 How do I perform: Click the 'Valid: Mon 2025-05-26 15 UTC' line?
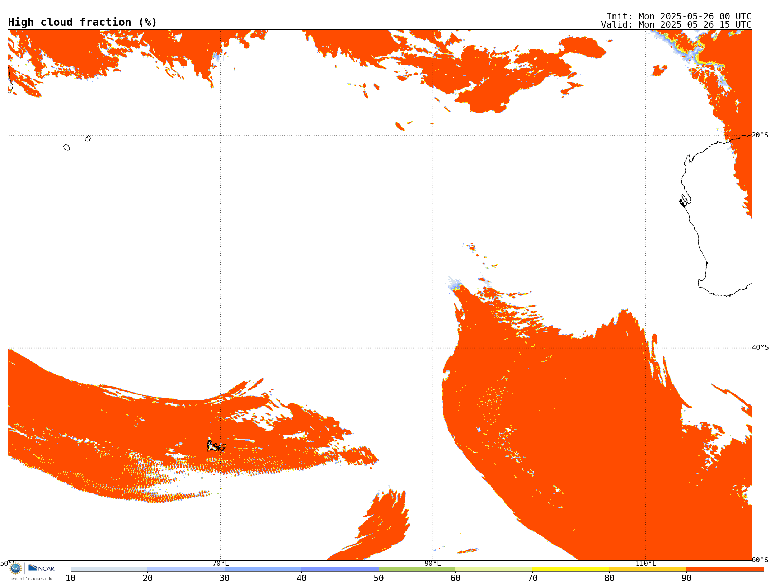click(676, 25)
